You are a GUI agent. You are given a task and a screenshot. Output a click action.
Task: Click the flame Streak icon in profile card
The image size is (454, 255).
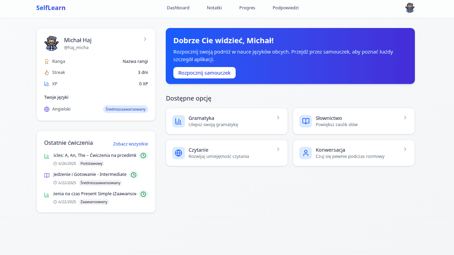pos(46,72)
